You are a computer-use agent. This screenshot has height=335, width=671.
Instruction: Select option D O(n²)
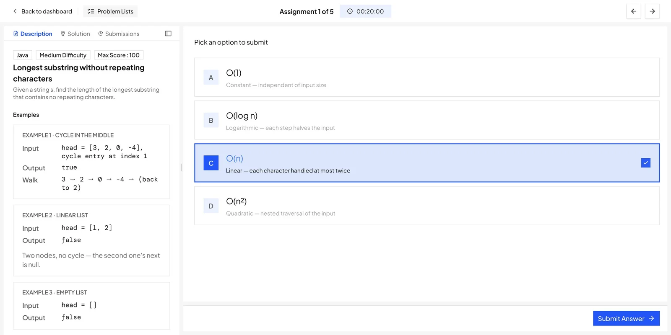pos(427,206)
